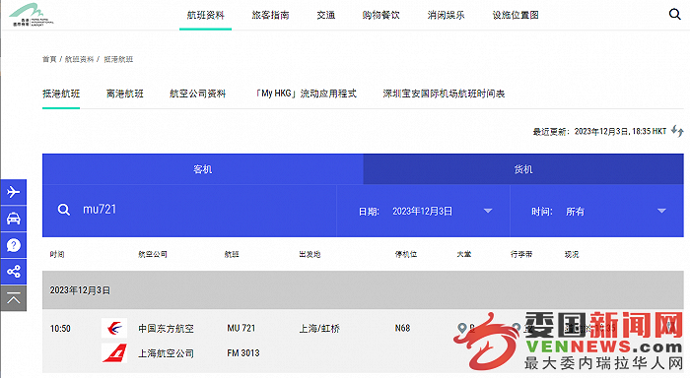Click the 时间 column header
The width and height of the screenshot is (690, 378).
point(57,254)
